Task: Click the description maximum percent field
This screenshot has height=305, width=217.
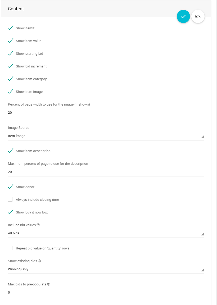Action: tap(106, 172)
